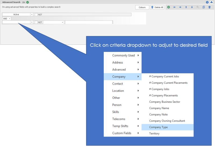Click the copy criteria icon

point(204,7)
